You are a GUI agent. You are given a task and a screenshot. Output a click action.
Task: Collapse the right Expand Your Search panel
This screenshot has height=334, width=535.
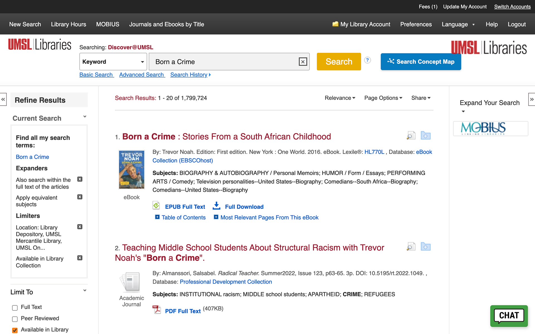tap(532, 99)
